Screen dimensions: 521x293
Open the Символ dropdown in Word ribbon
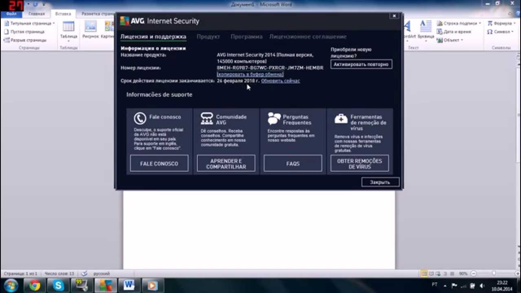click(x=500, y=32)
